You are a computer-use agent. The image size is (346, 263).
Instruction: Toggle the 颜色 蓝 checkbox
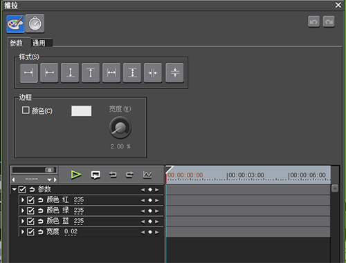30,221
